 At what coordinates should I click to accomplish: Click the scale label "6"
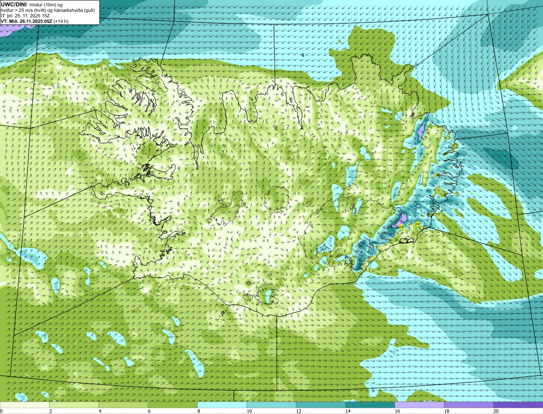tap(149, 411)
